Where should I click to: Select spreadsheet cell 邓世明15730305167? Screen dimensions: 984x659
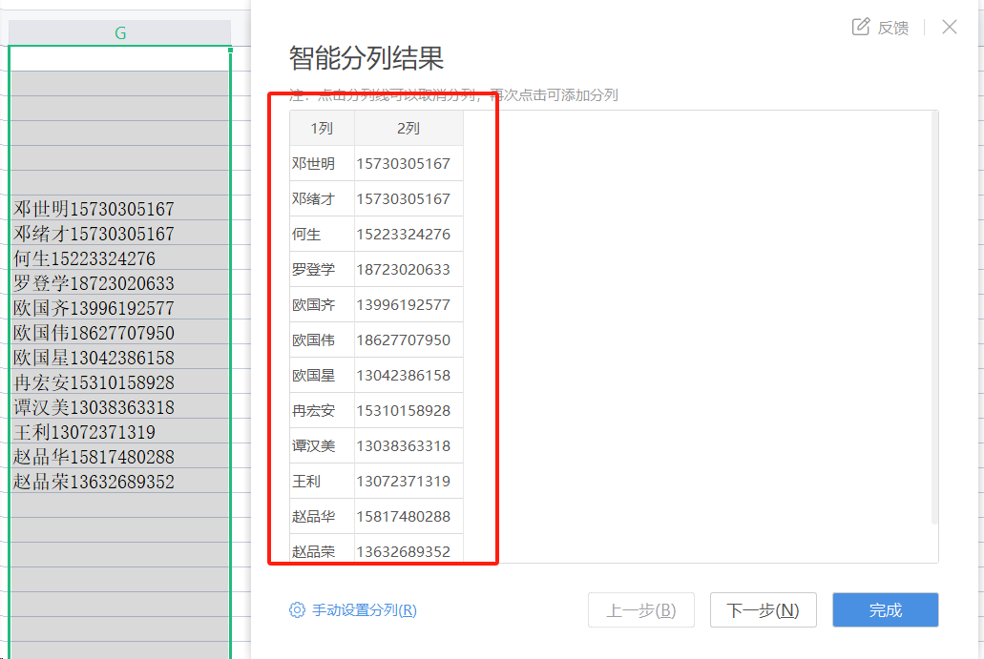[x=119, y=208]
